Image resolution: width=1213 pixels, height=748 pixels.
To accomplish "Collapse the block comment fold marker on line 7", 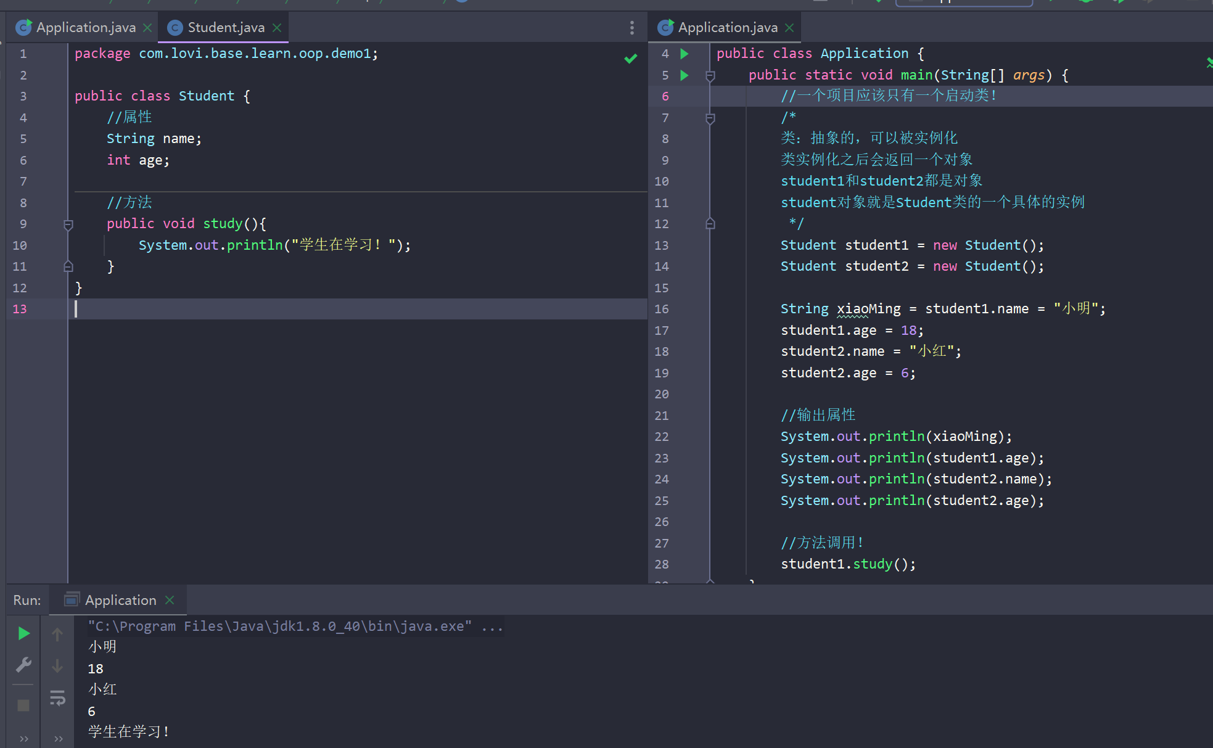I will [710, 118].
